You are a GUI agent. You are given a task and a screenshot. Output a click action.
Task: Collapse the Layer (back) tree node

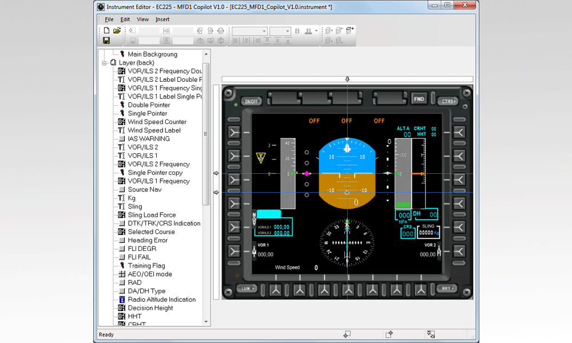tap(105, 62)
